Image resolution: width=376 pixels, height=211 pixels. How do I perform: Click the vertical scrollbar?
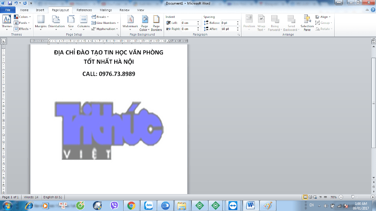tap(373, 103)
